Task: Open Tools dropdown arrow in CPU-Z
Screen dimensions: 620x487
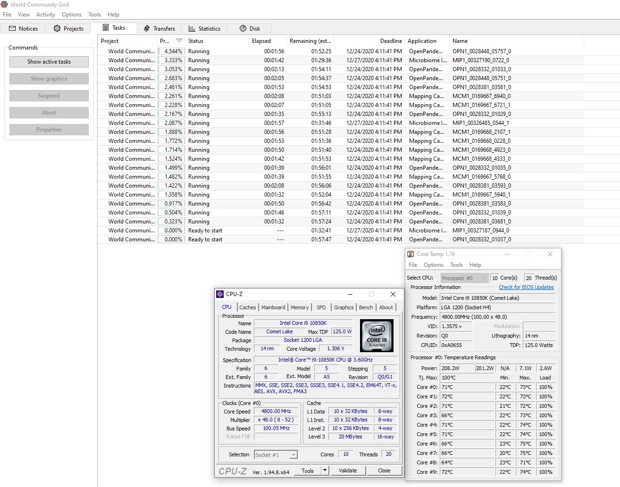Action: (325, 470)
